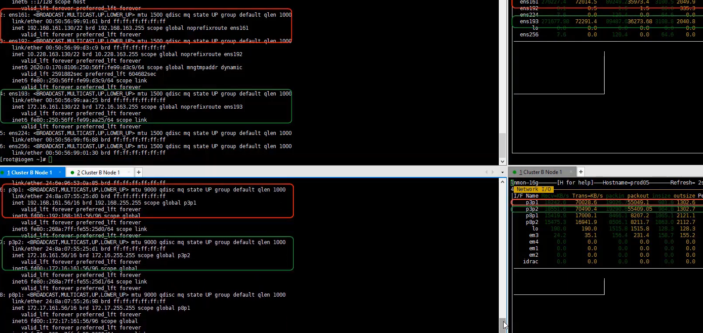
Task: Close the '2 Cluster B Node 1' tab
Action: pos(129,172)
